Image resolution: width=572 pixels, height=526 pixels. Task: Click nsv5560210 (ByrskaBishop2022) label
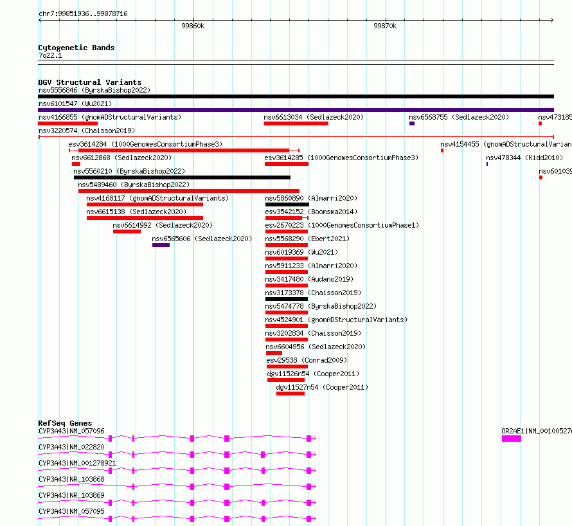(x=129, y=171)
